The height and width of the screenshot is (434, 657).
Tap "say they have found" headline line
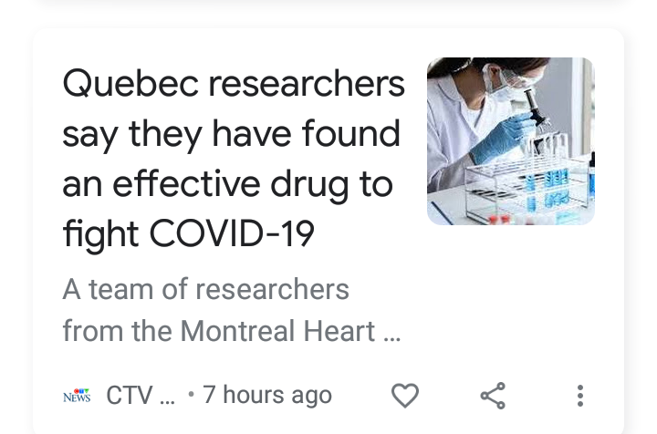pyautogui.click(x=231, y=134)
